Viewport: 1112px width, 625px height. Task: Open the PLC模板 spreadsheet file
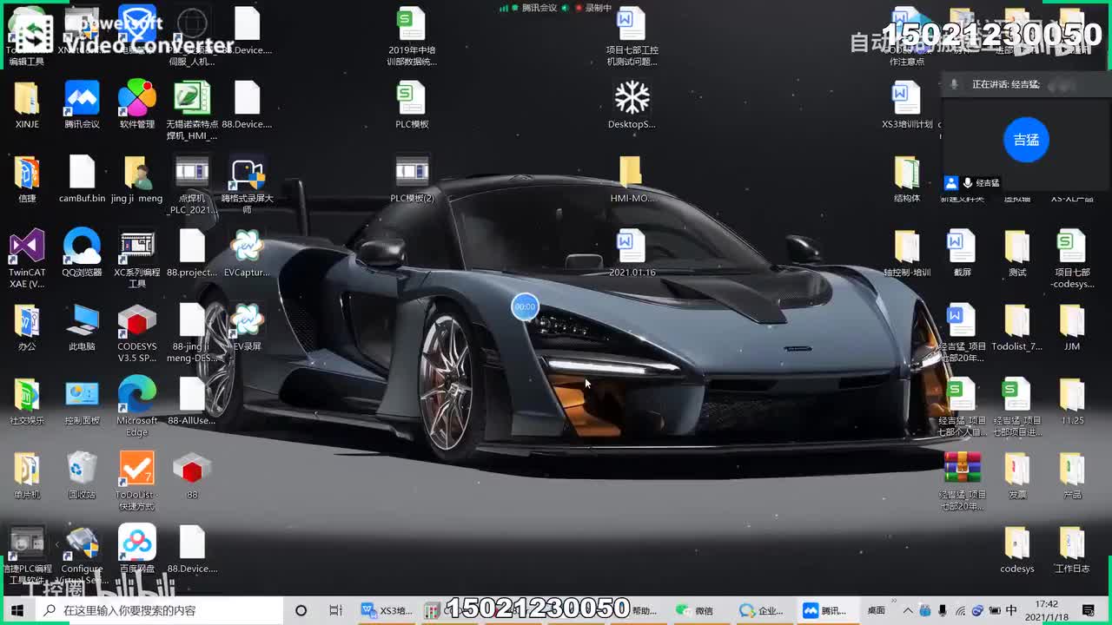(412, 104)
